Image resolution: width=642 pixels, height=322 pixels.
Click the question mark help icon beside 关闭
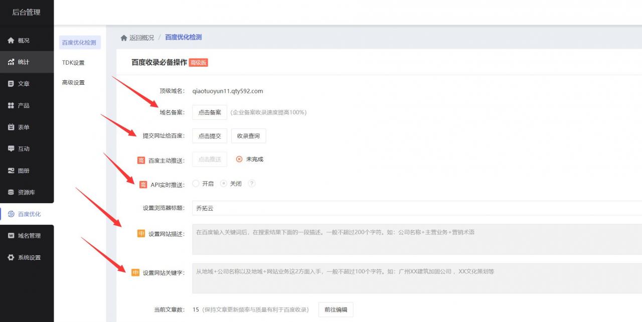click(251, 184)
